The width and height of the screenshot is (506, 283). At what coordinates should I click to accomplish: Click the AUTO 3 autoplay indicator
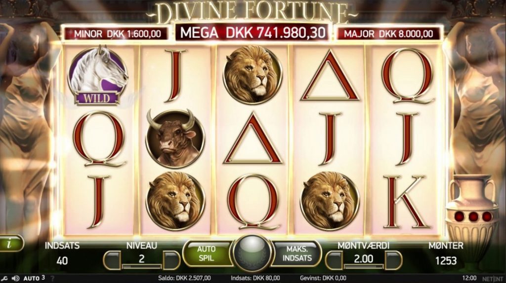coord(34,278)
